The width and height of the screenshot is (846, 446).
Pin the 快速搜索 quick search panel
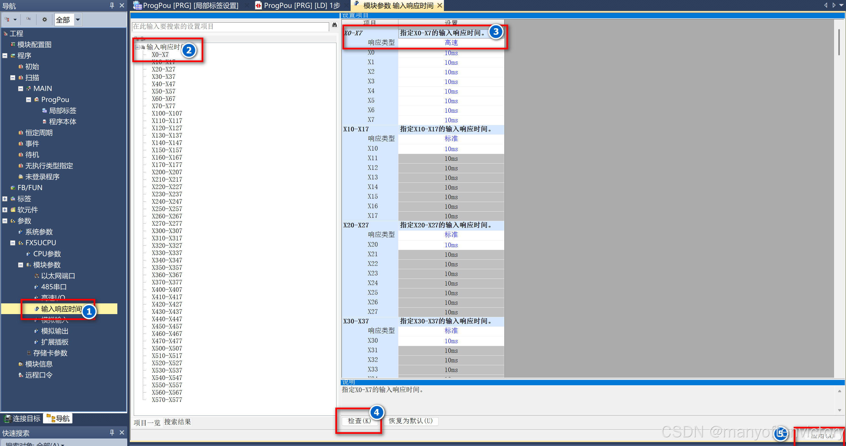click(112, 432)
